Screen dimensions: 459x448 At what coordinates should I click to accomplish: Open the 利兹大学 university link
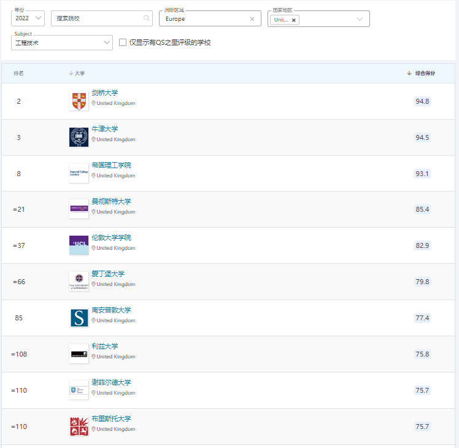(x=105, y=347)
